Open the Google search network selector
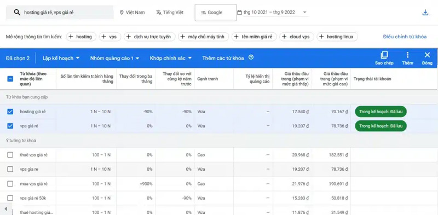This screenshot has width=438, height=215. point(216,13)
